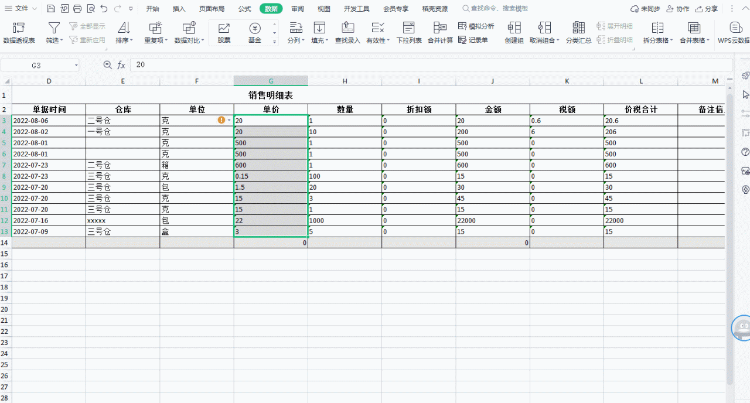This screenshot has width=750, height=403.
Task: Switch to the 审阅 (Review) tab
Action: 297,9
